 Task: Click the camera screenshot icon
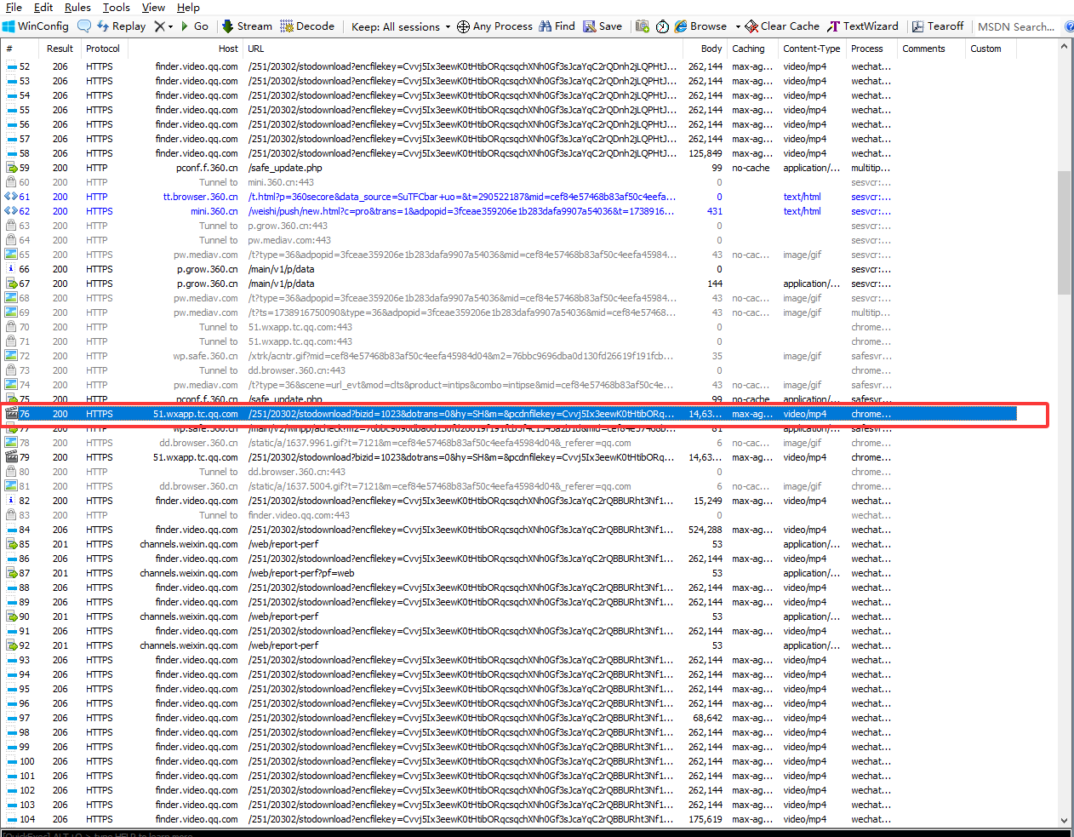click(643, 26)
